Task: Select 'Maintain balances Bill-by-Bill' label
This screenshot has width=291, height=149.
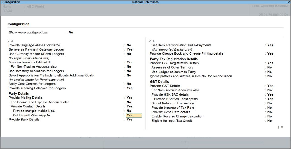Action: tap(30, 62)
